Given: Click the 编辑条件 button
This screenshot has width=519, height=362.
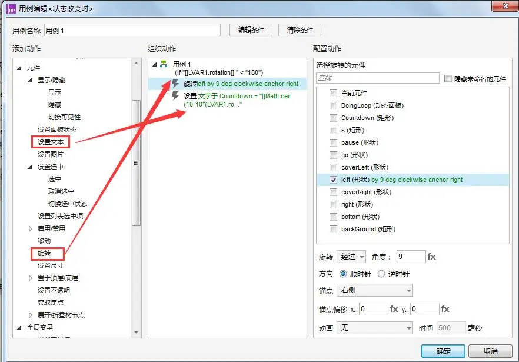Looking at the screenshot, I should pyautogui.click(x=251, y=30).
